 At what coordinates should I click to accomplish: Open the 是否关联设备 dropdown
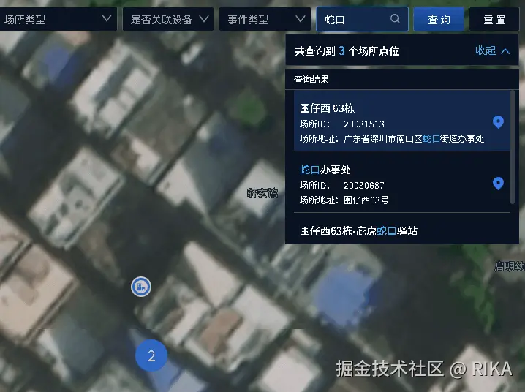[168, 19]
